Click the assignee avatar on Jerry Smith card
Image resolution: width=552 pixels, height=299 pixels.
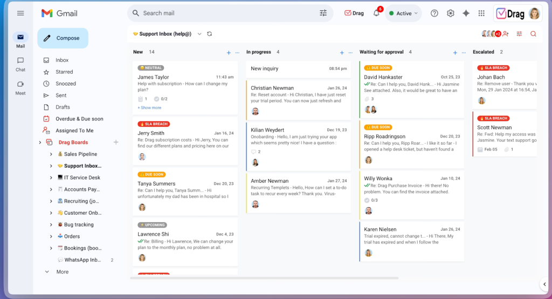click(142, 156)
